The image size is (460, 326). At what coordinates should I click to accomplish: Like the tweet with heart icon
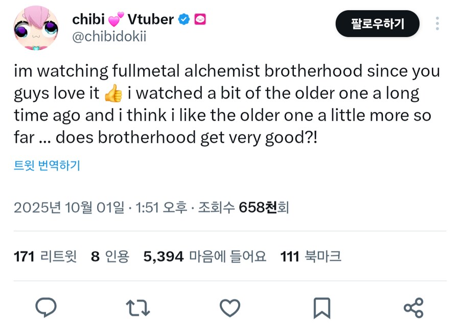click(229, 308)
